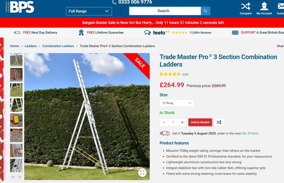Screen dimensions: 284x183
Task: Click into the Search input field
Action: 165,11
